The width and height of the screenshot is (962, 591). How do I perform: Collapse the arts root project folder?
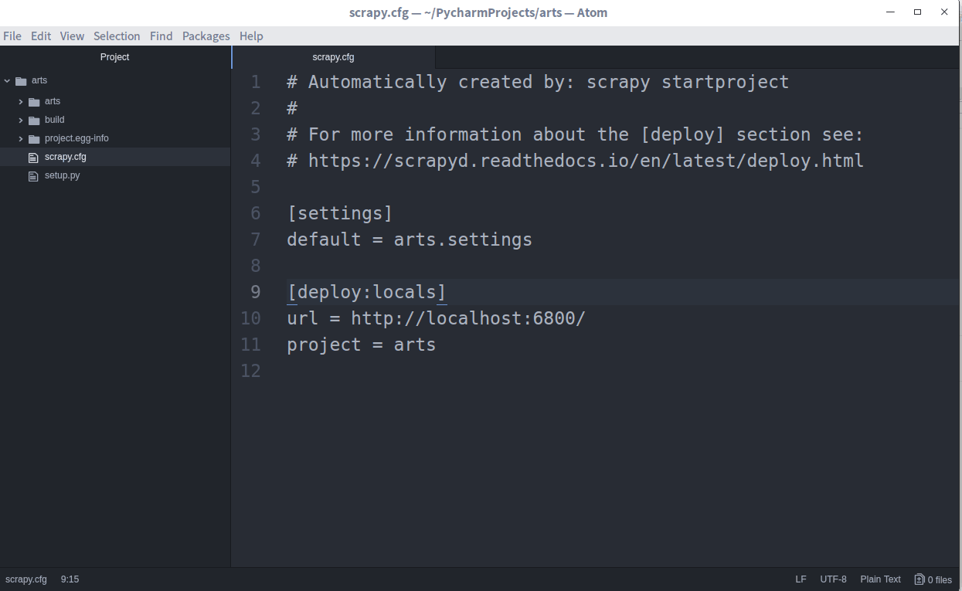coord(7,80)
